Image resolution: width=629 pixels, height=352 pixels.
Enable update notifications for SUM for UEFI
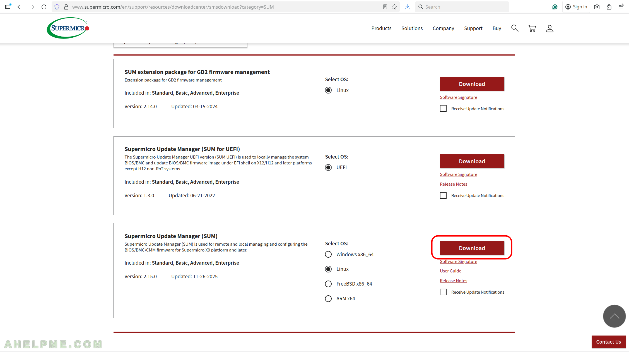click(x=443, y=195)
